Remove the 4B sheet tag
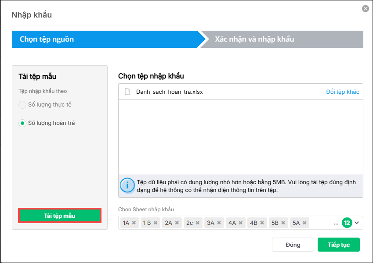Image resolution: width=373 pixels, height=263 pixels. pyautogui.click(x=261, y=223)
